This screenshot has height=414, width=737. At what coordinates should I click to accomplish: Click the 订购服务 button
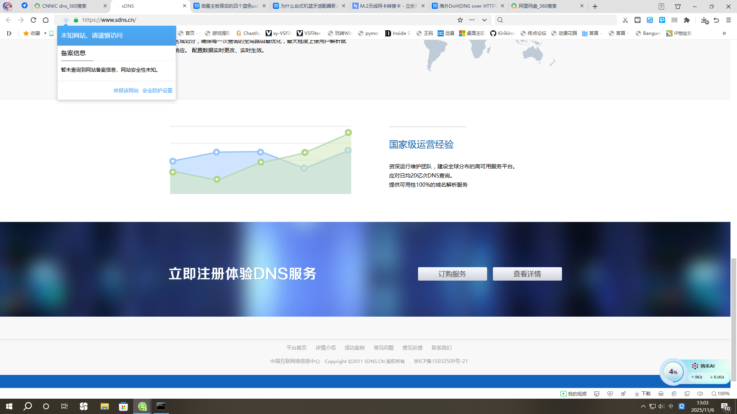pyautogui.click(x=452, y=274)
